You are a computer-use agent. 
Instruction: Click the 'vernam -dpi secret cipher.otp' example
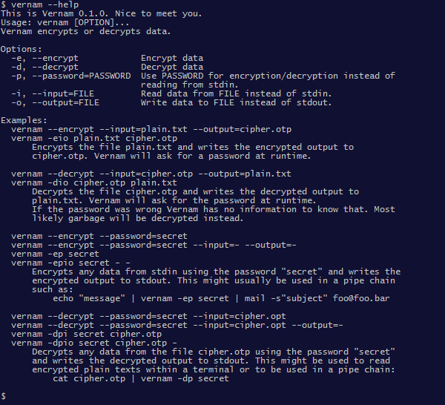click(86, 334)
